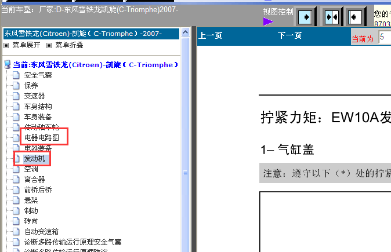Click the 视图控制 label
391x252 pixels.
pyautogui.click(x=278, y=12)
